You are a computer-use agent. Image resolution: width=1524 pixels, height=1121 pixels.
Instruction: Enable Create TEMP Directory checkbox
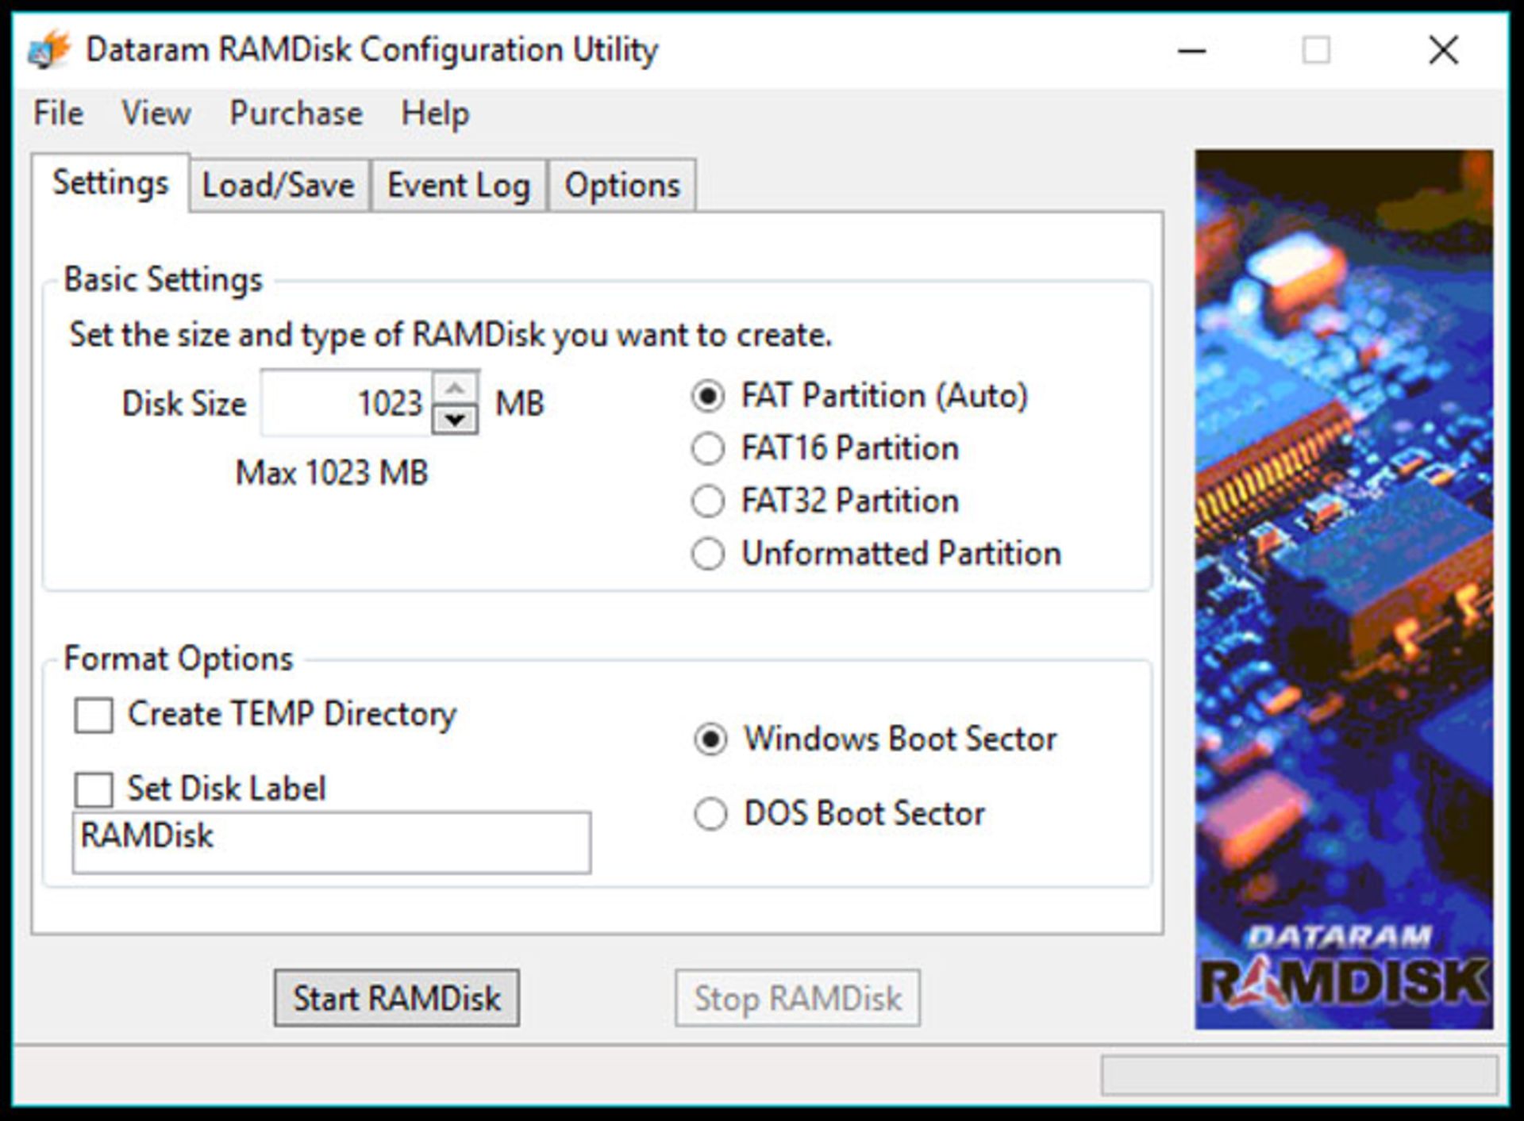[94, 715]
